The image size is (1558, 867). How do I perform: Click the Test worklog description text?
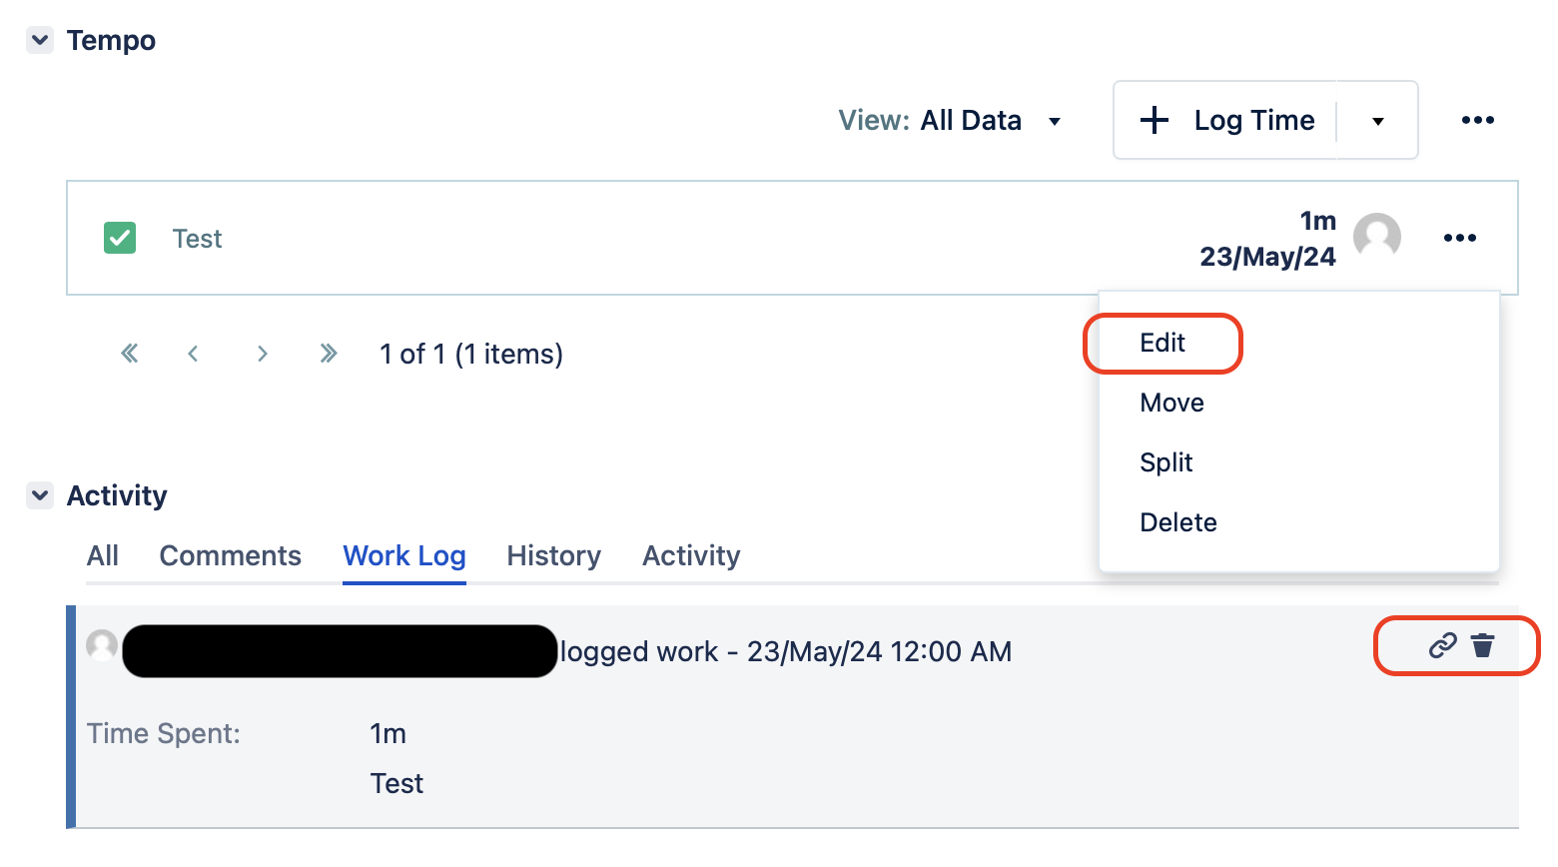197,239
